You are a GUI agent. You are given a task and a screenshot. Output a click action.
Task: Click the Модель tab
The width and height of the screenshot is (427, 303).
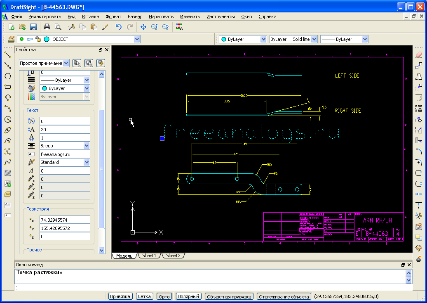[x=124, y=256]
